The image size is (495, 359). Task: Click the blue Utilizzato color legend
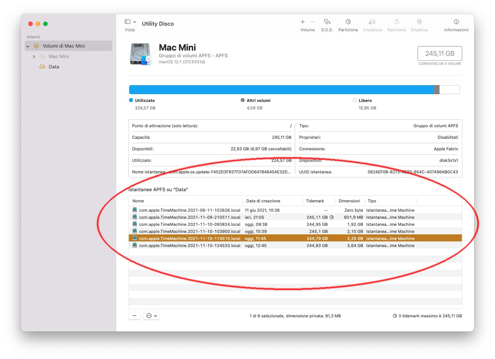coord(131,100)
